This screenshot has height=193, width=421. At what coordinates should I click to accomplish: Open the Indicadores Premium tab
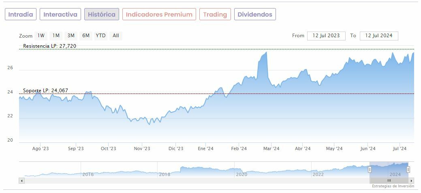159,15
